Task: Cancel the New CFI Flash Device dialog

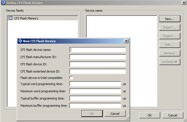Action: click(115, 114)
